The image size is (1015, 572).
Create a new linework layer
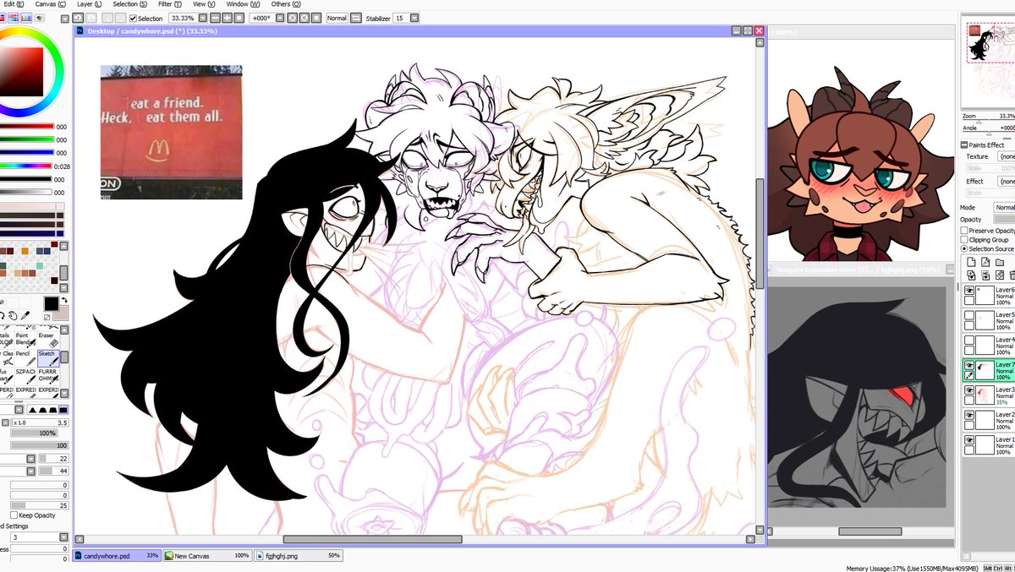(x=985, y=262)
